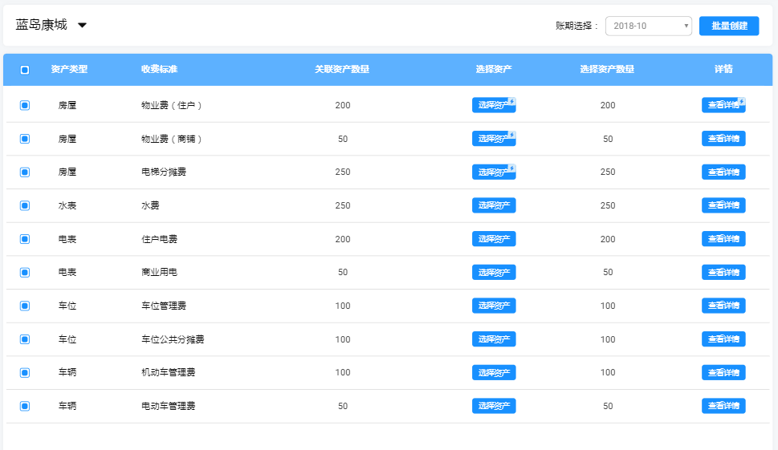Toggle checkbox for 电动车管理费 row
Viewport: 778px width, 450px height.
pyautogui.click(x=25, y=406)
